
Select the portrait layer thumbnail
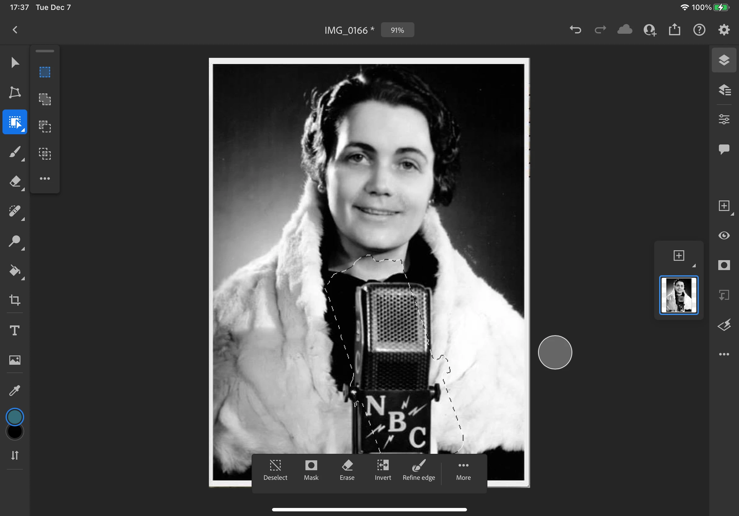pyautogui.click(x=678, y=295)
